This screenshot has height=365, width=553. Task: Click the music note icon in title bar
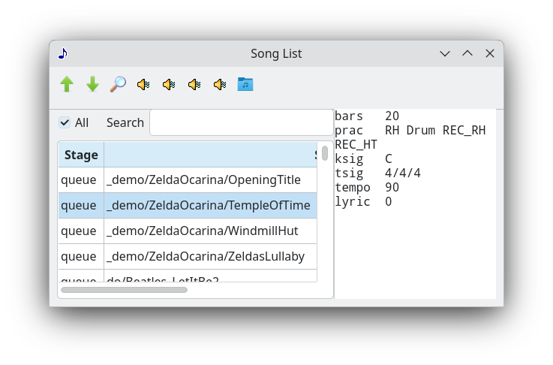(63, 53)
